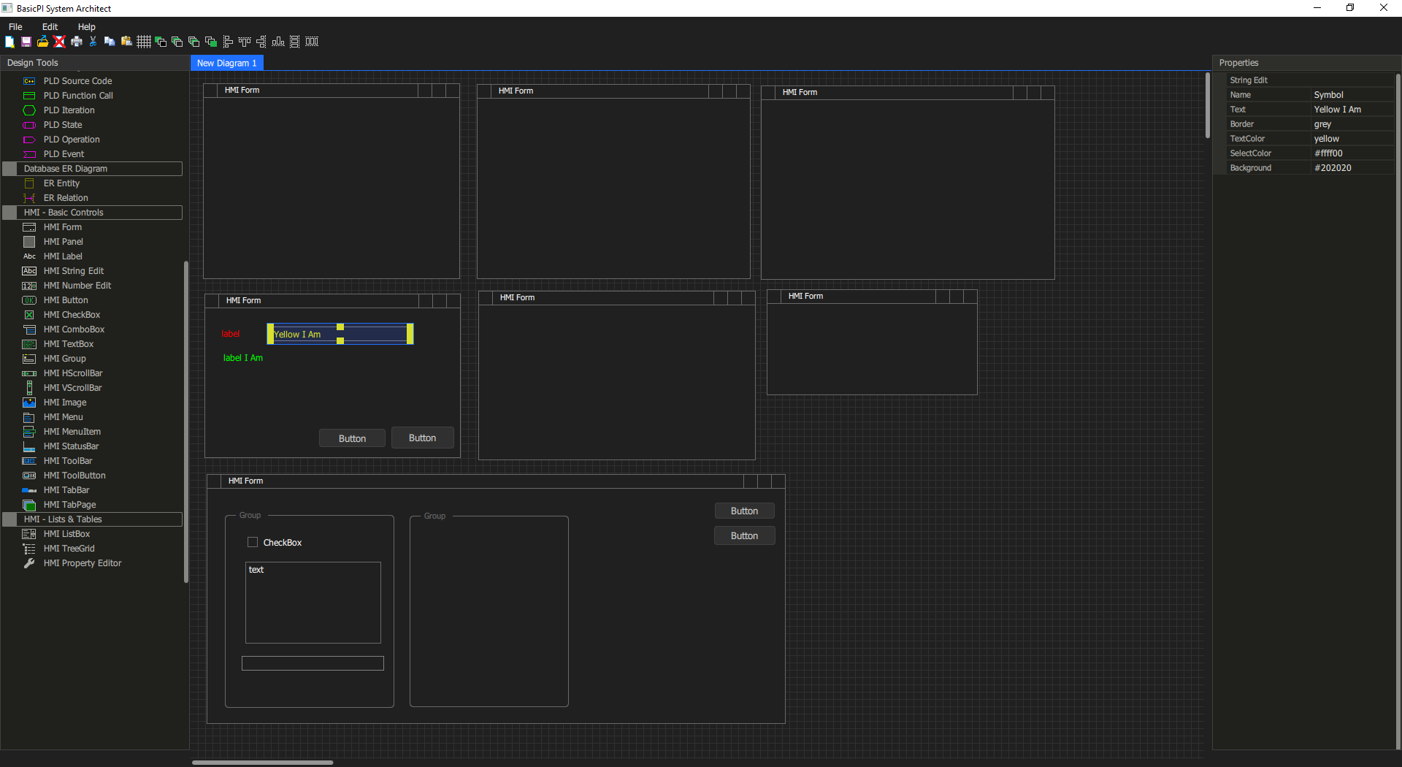This screenshot has height=767, width=1402.
Task: Click the selected Yellow I Am string edit
Action: point(340,334)
